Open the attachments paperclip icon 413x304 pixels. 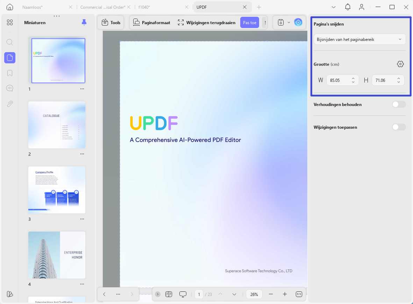coord(10,104)
